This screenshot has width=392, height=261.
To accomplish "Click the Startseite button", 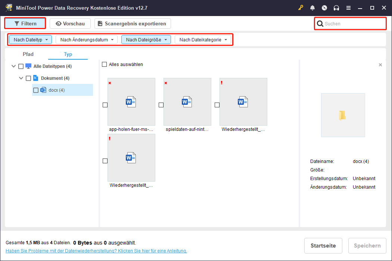I will (323, 245).
